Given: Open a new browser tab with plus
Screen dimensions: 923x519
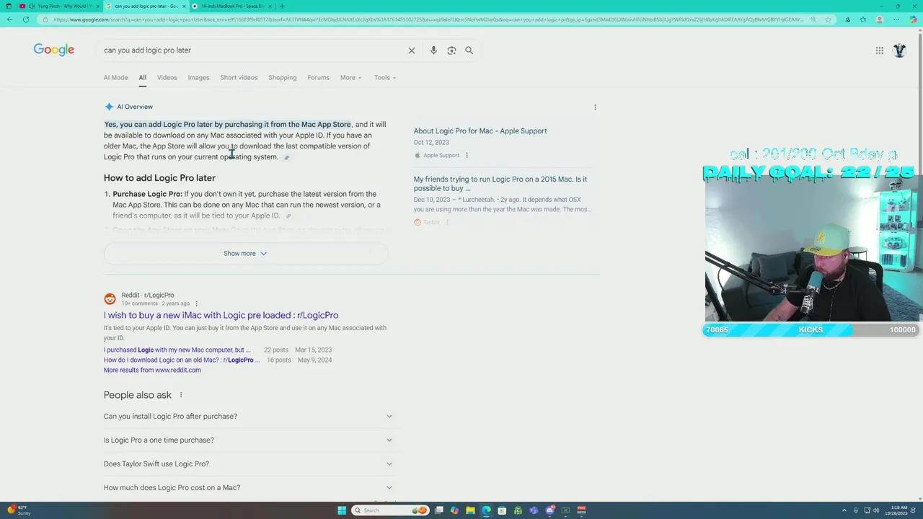Looking at the screenshot, I should (x=282, y=6).
